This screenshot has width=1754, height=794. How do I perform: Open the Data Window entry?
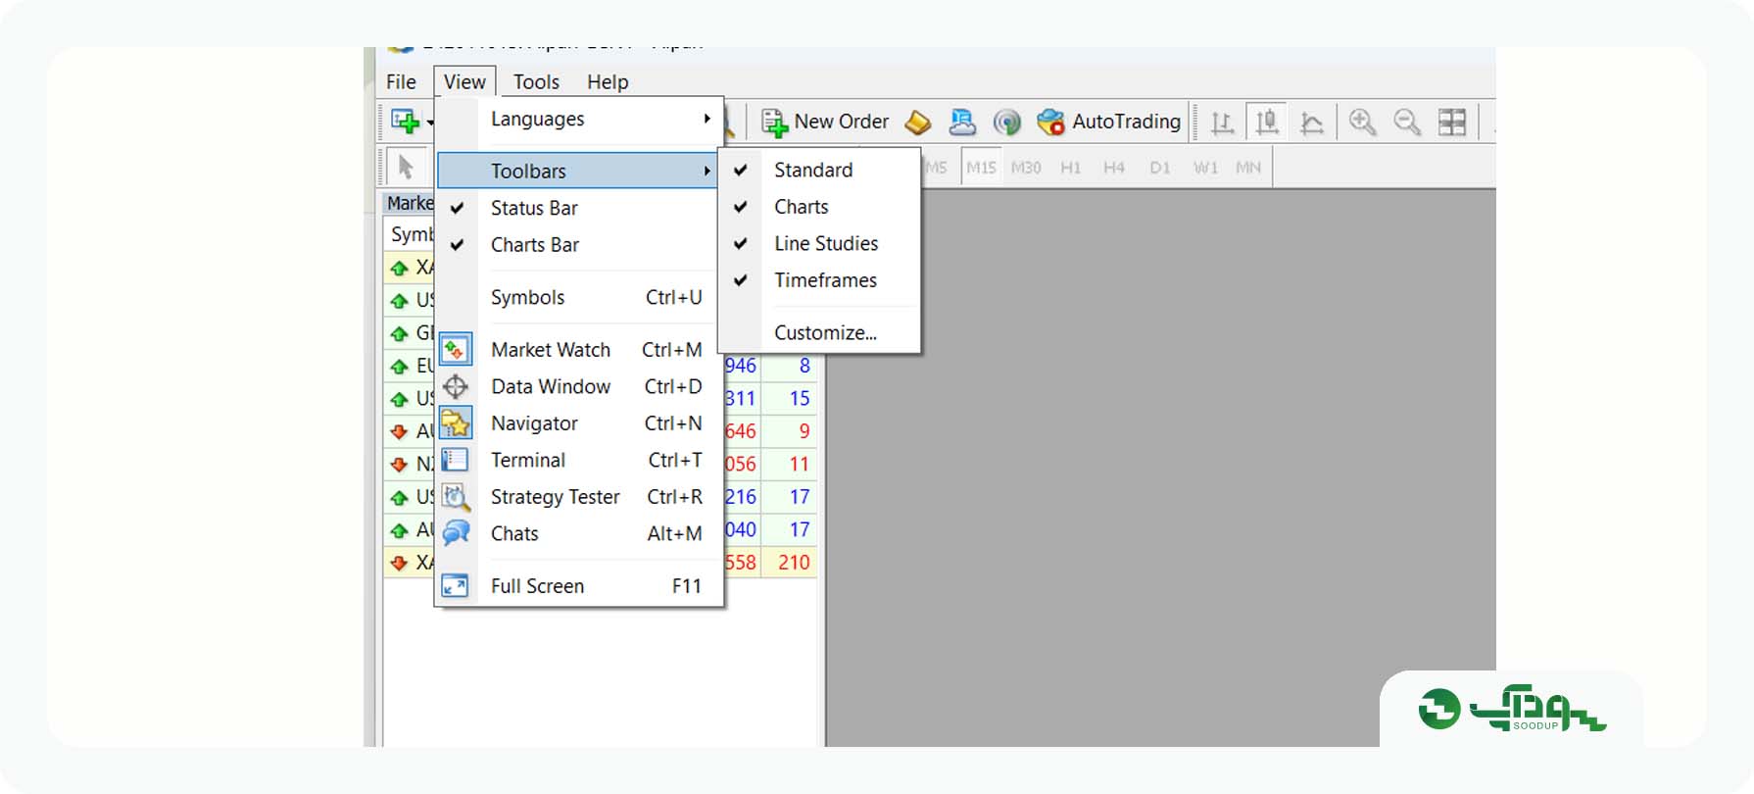pyautogui.click(x=579, y=387)
